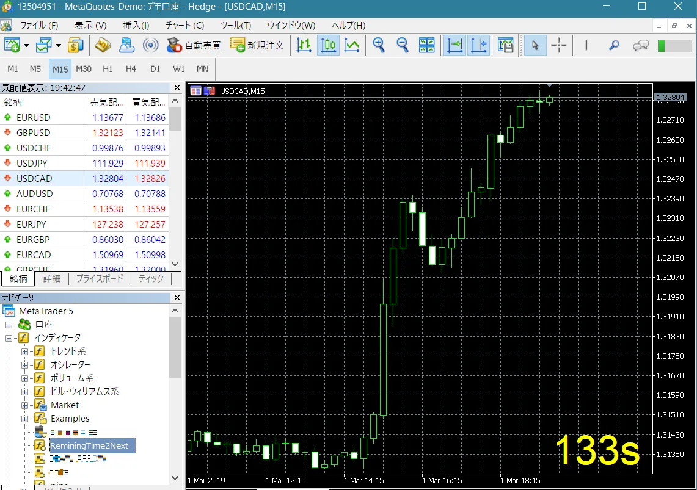
Task: Expand the トレンド系 folder
Action: coord(25,352)
